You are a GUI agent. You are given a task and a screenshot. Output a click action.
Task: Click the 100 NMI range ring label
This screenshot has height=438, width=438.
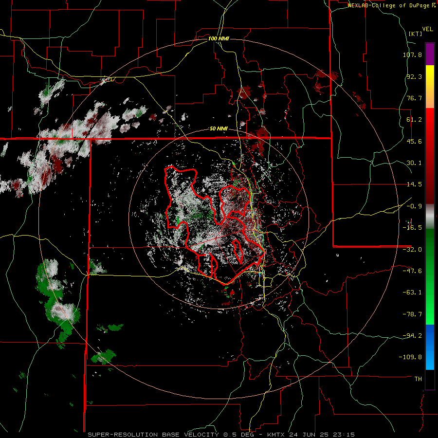pos(219,38)
